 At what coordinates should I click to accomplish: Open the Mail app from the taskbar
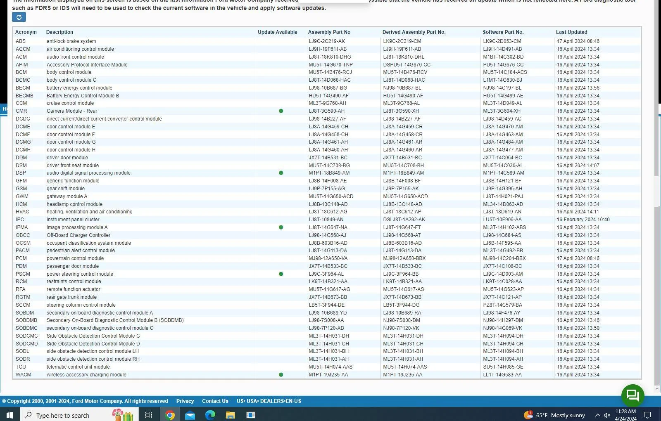[x=190, y=415]
